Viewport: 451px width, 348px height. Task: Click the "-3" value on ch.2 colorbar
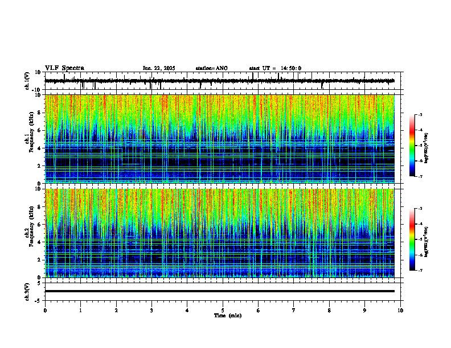click(x=420, y=209)
